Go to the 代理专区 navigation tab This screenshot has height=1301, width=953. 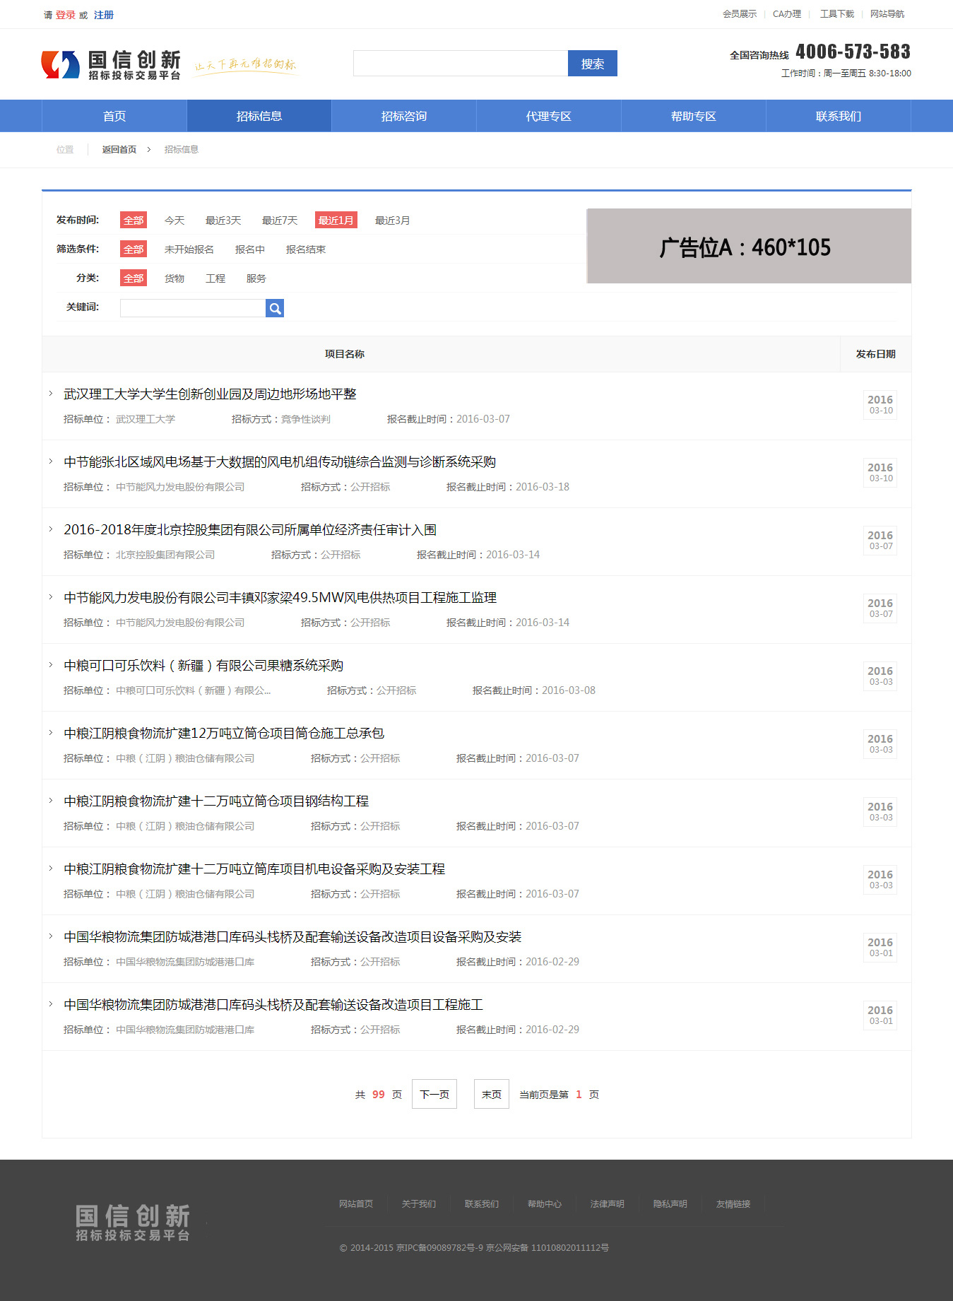click(548, 116)
